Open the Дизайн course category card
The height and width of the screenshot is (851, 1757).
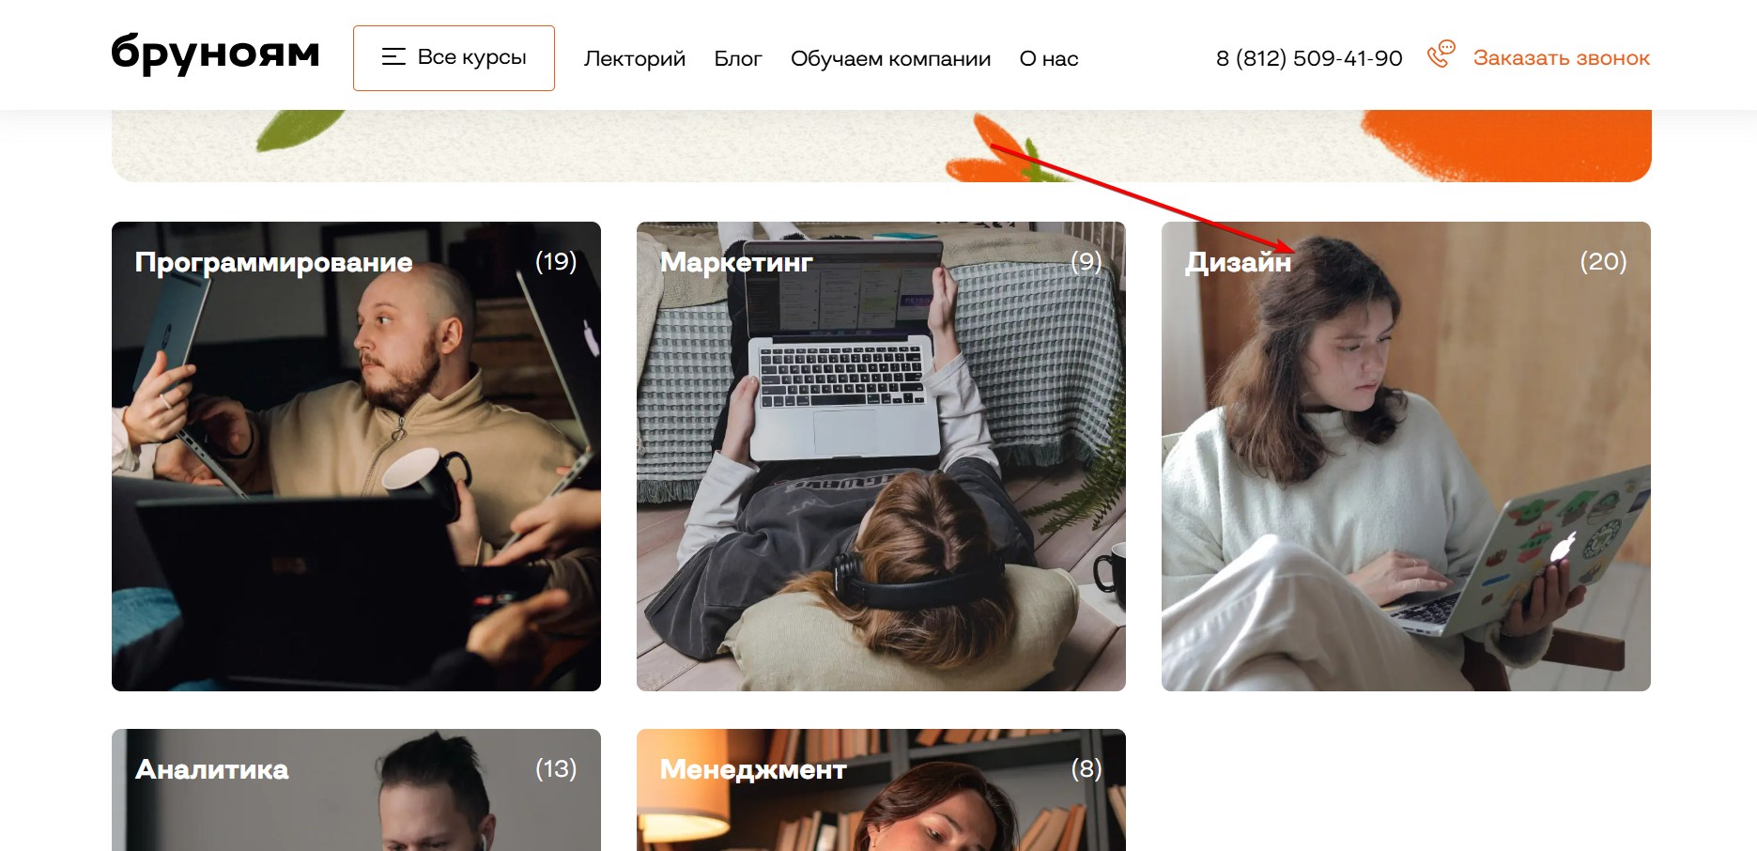coord(1406,456)
